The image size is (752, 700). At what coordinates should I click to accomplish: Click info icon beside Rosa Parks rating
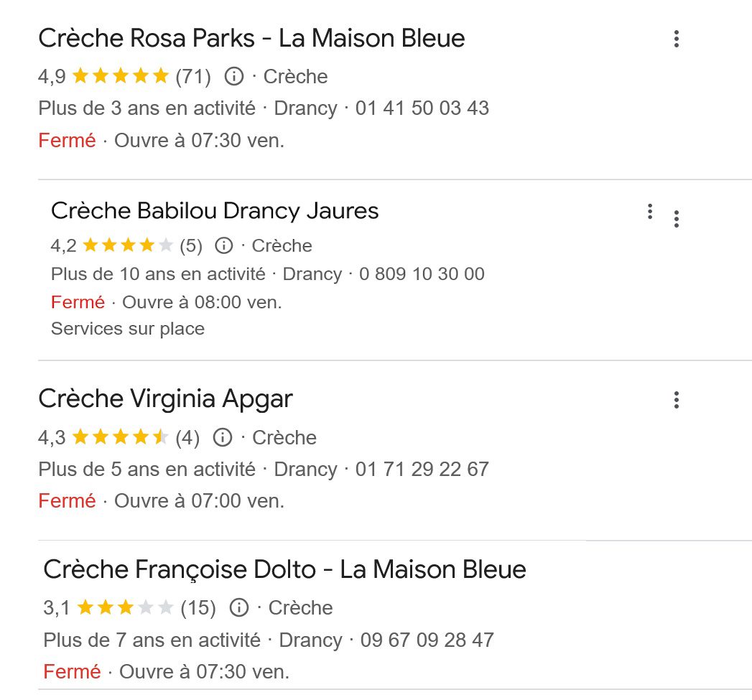coord(234,76)
